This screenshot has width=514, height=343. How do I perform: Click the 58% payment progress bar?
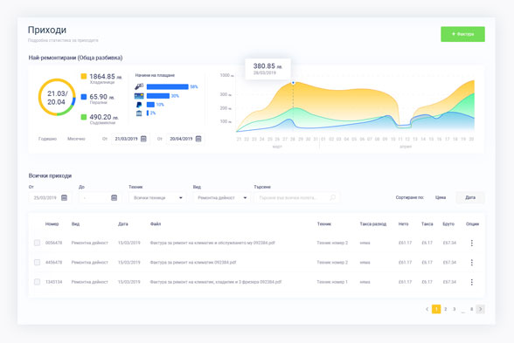tap(168, 86)
